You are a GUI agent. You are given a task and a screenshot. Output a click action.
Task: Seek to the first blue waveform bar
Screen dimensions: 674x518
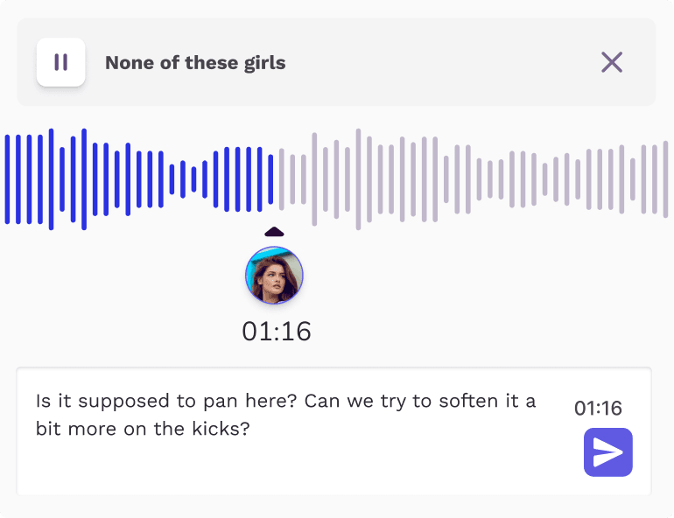tap(8, 178)
